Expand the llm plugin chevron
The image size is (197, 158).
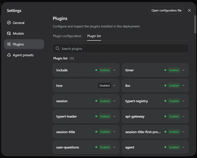click(x=184, y=85)
